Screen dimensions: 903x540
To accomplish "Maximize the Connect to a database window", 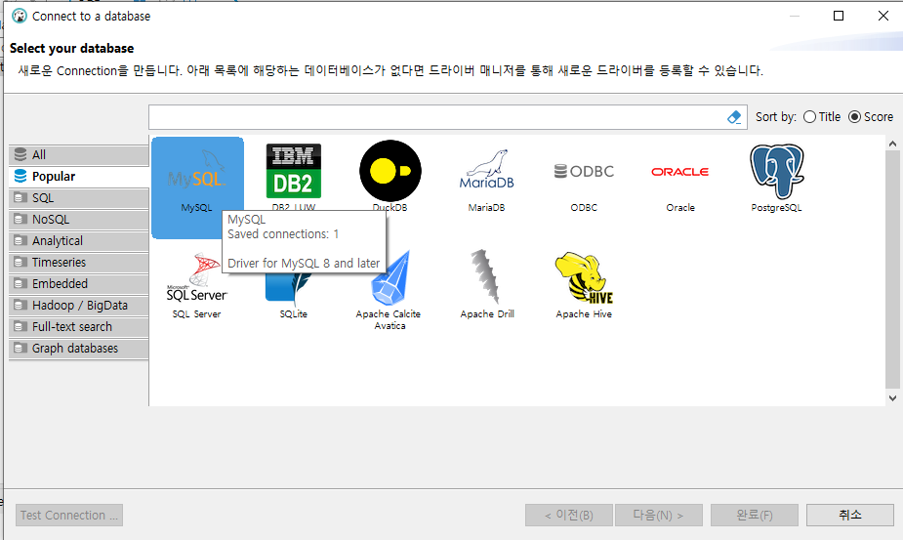I will (839, 16).
